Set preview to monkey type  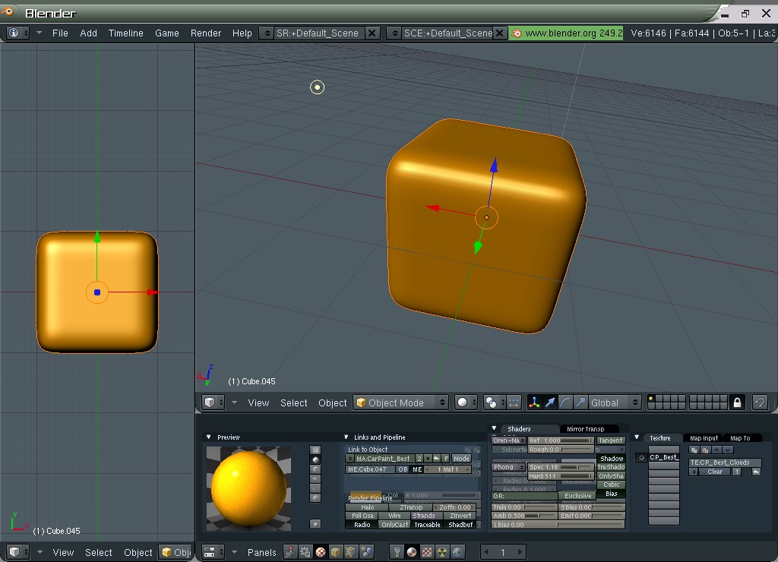coord(315,478)
